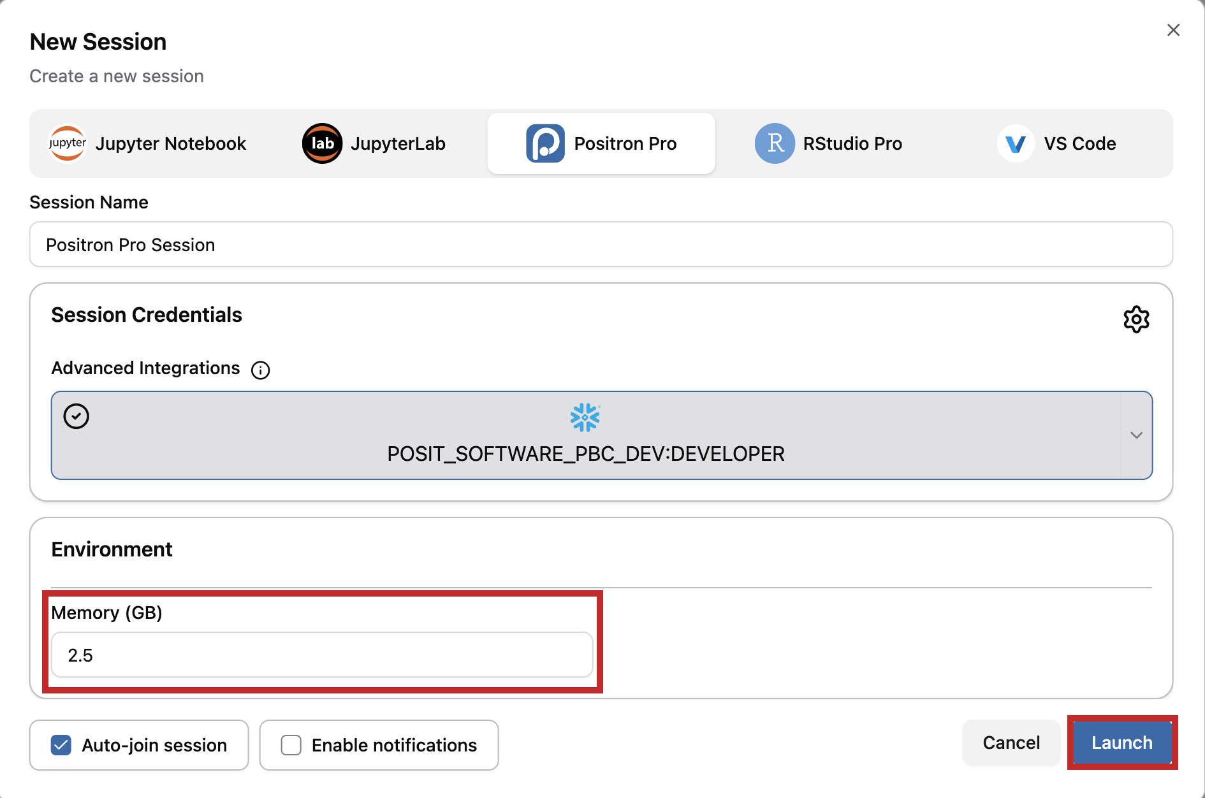Click the VS Code logo icon

(x=1015, y=143)
